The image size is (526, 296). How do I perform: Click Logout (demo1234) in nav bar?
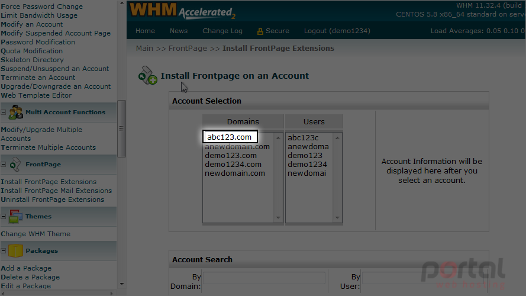pyautogui.click(x=337, y=31)
